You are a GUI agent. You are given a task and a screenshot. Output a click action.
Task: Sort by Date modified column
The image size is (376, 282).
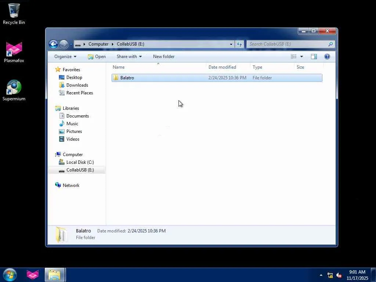[228, 67]
